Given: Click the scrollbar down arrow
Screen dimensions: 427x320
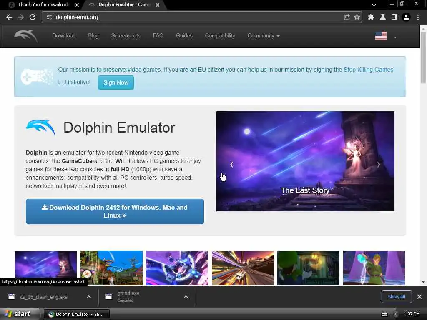Looking at the screenshot, I should (423, 282).
